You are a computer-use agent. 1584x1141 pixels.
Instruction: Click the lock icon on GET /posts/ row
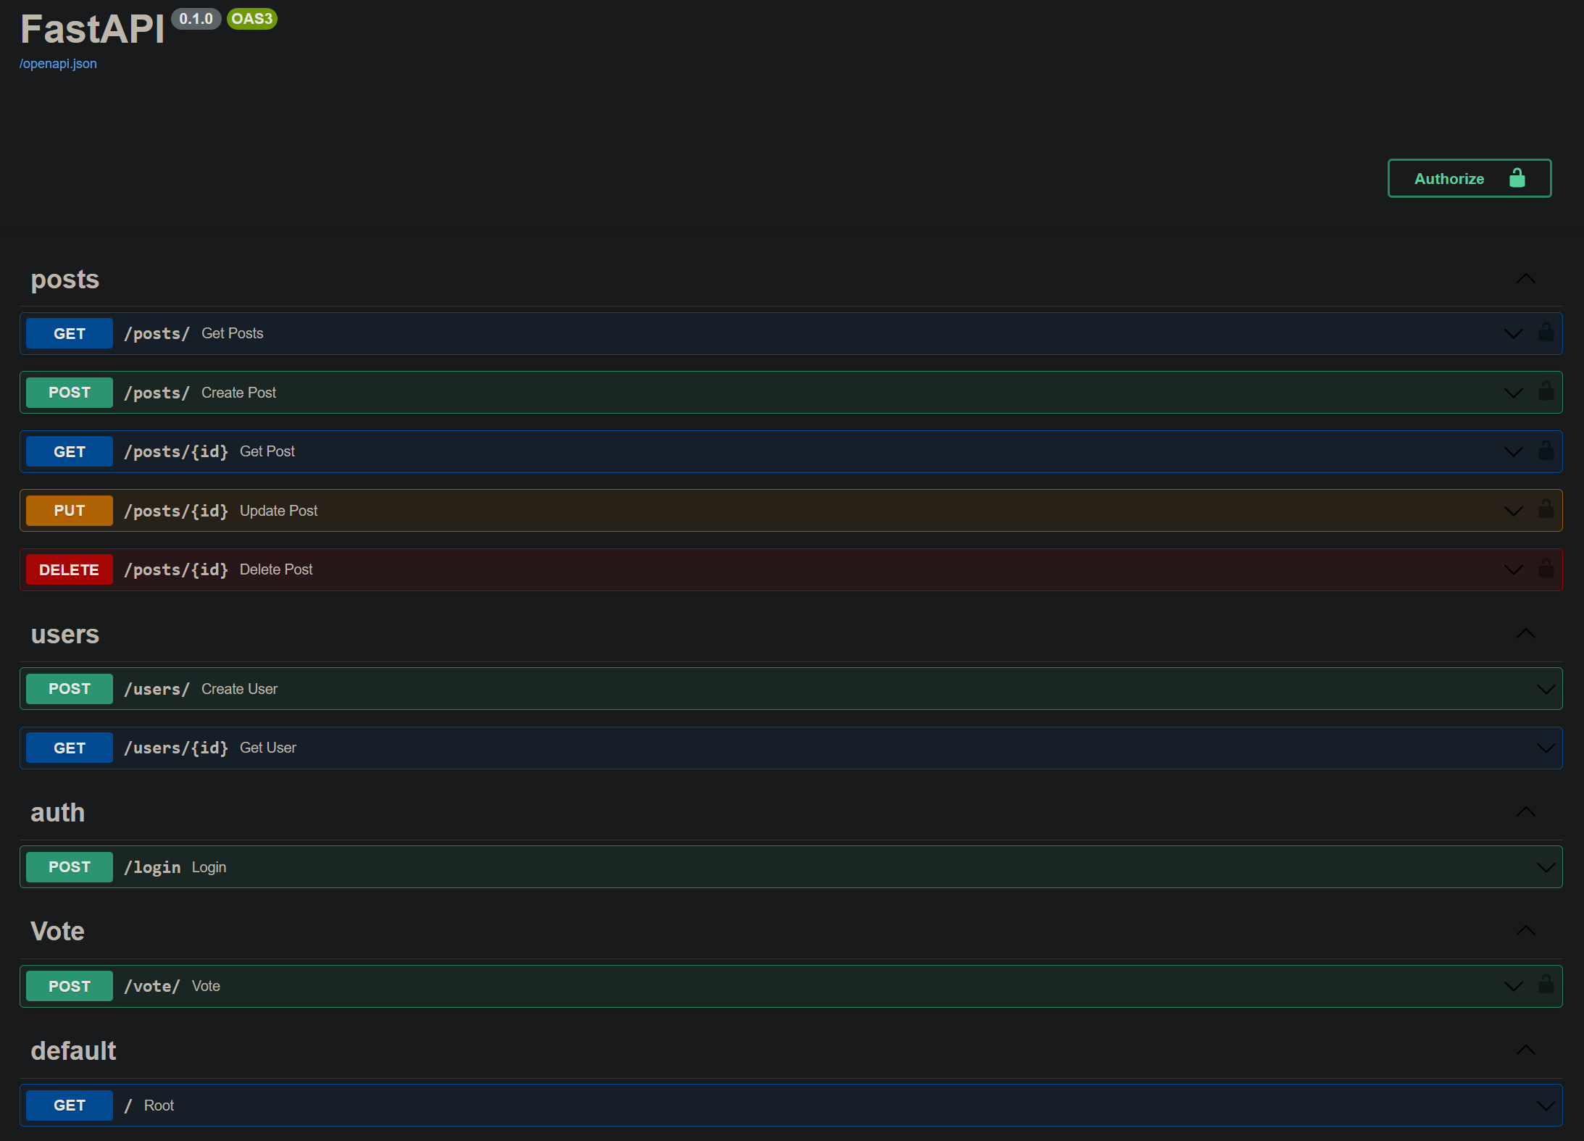coord(1546,333)
